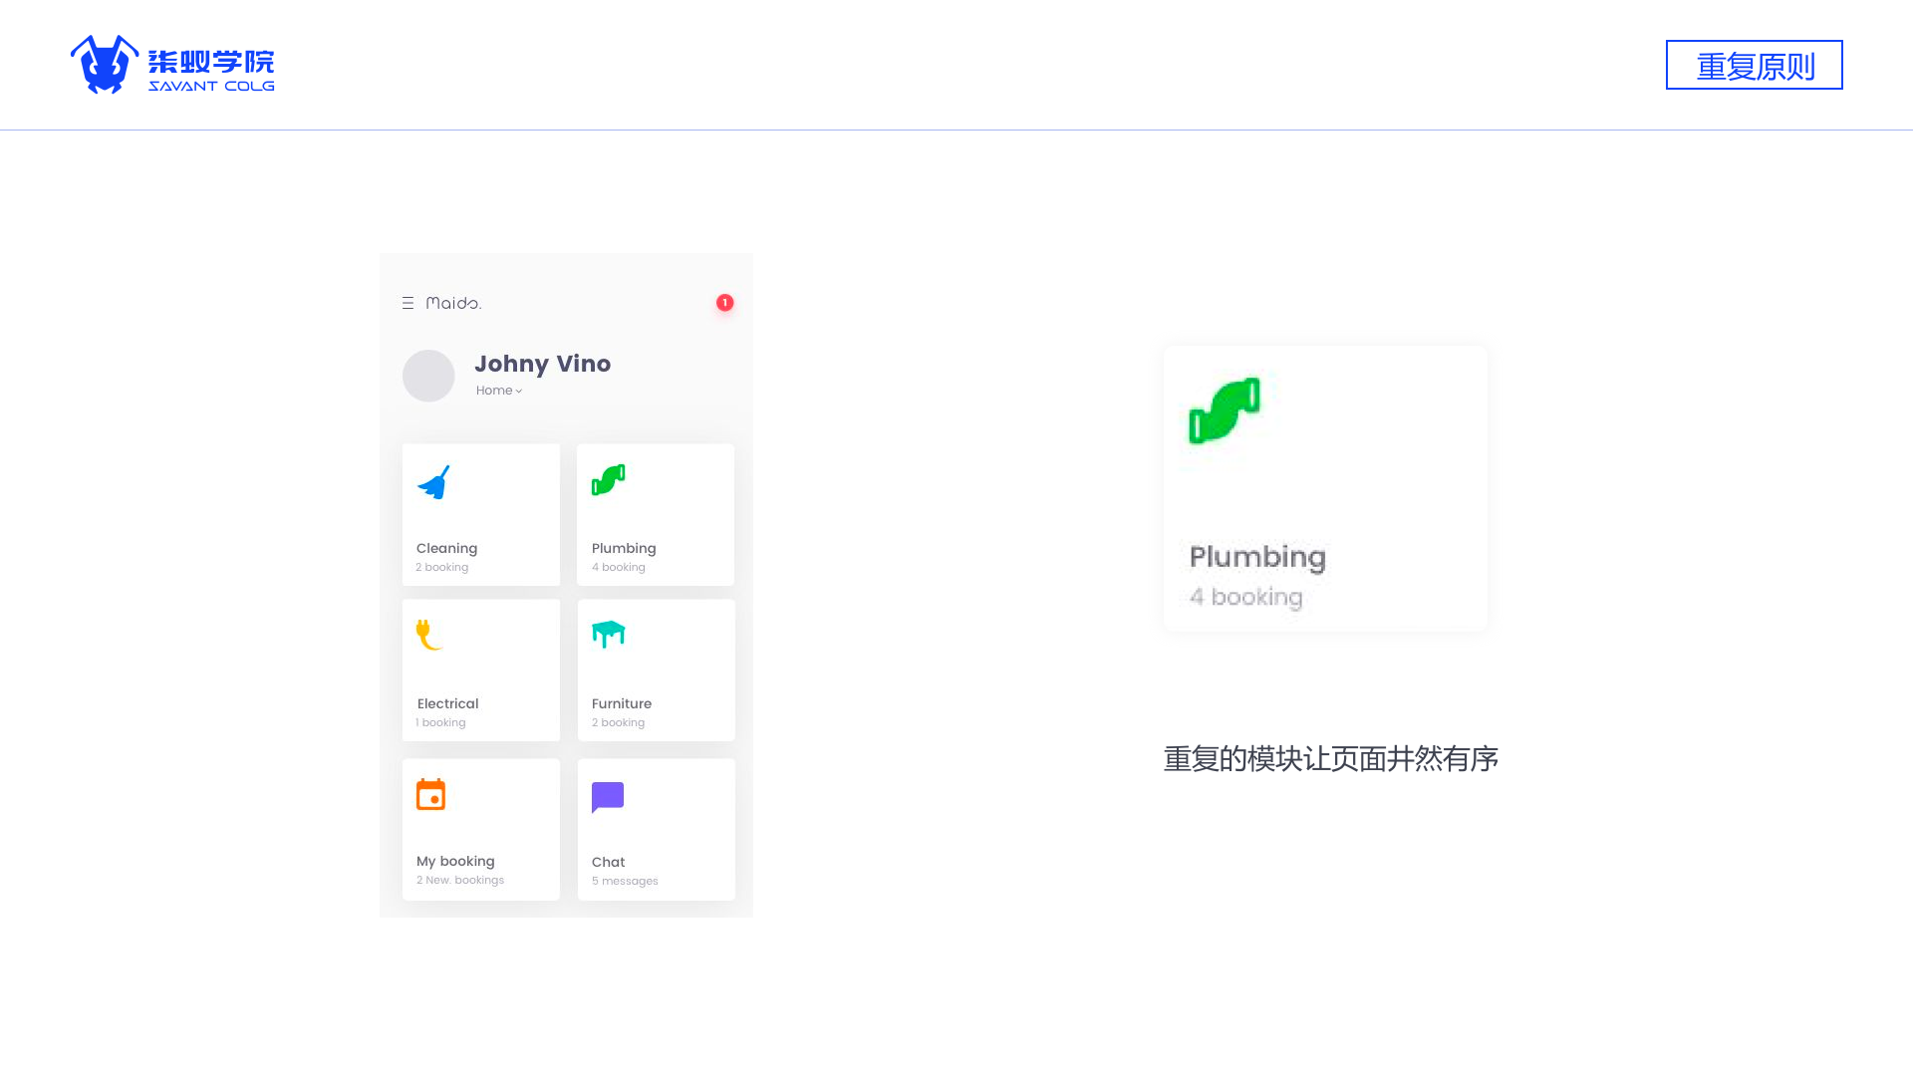Click the small green Plumbing pipe icon
The width and height of the screenshot is (1913, 1076).
[x=608, y=479]
